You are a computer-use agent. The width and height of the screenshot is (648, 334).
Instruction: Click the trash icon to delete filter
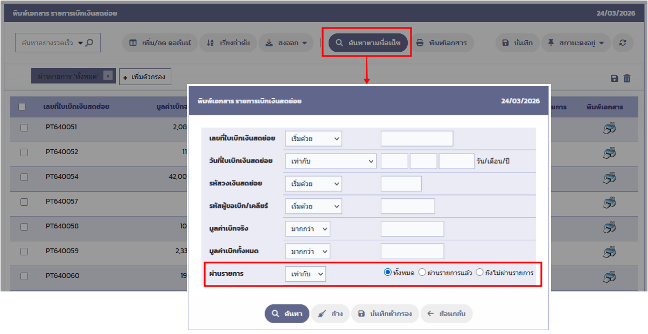627,79
